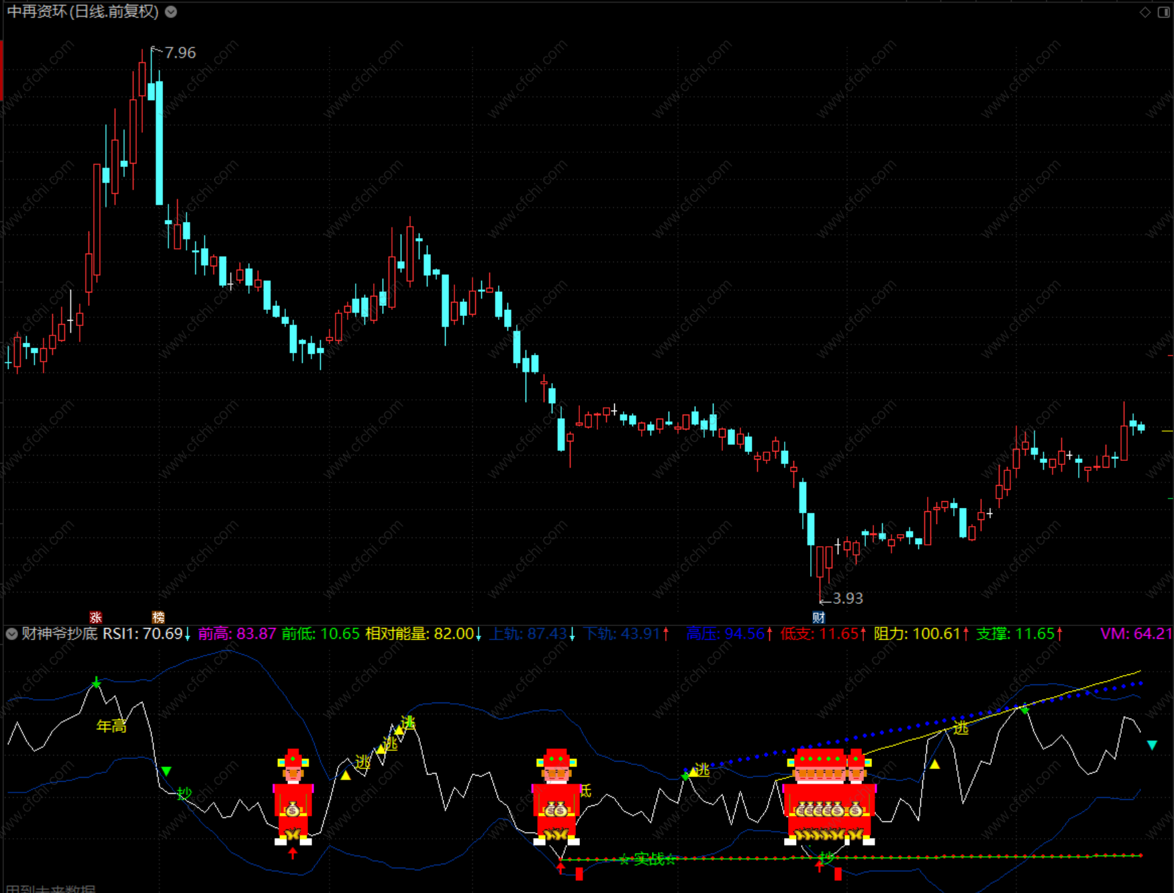
Task: Click the cyan down triangle at right edge
Action: 1152,745
